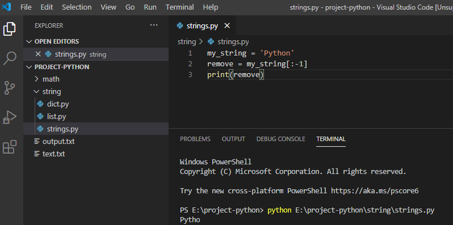This screenshot has height=225, width=453.
Task: Open Explorer more actions ellipsis
Action: (154, 26)
